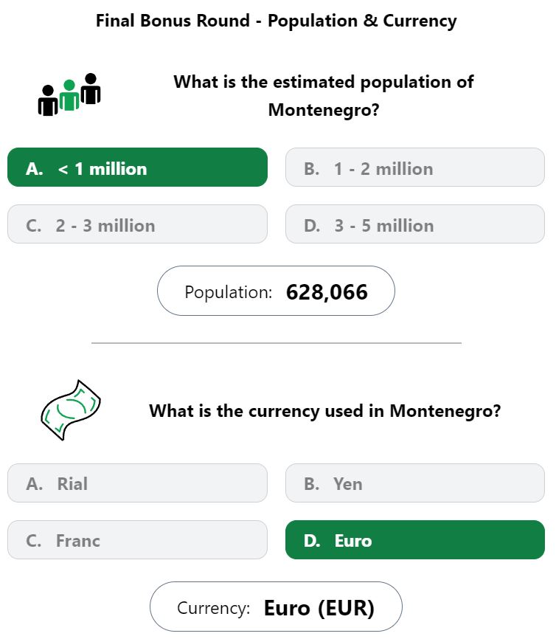Click the Euro (EUR) result value
The image size is (556, 639).
click(319, 608)
